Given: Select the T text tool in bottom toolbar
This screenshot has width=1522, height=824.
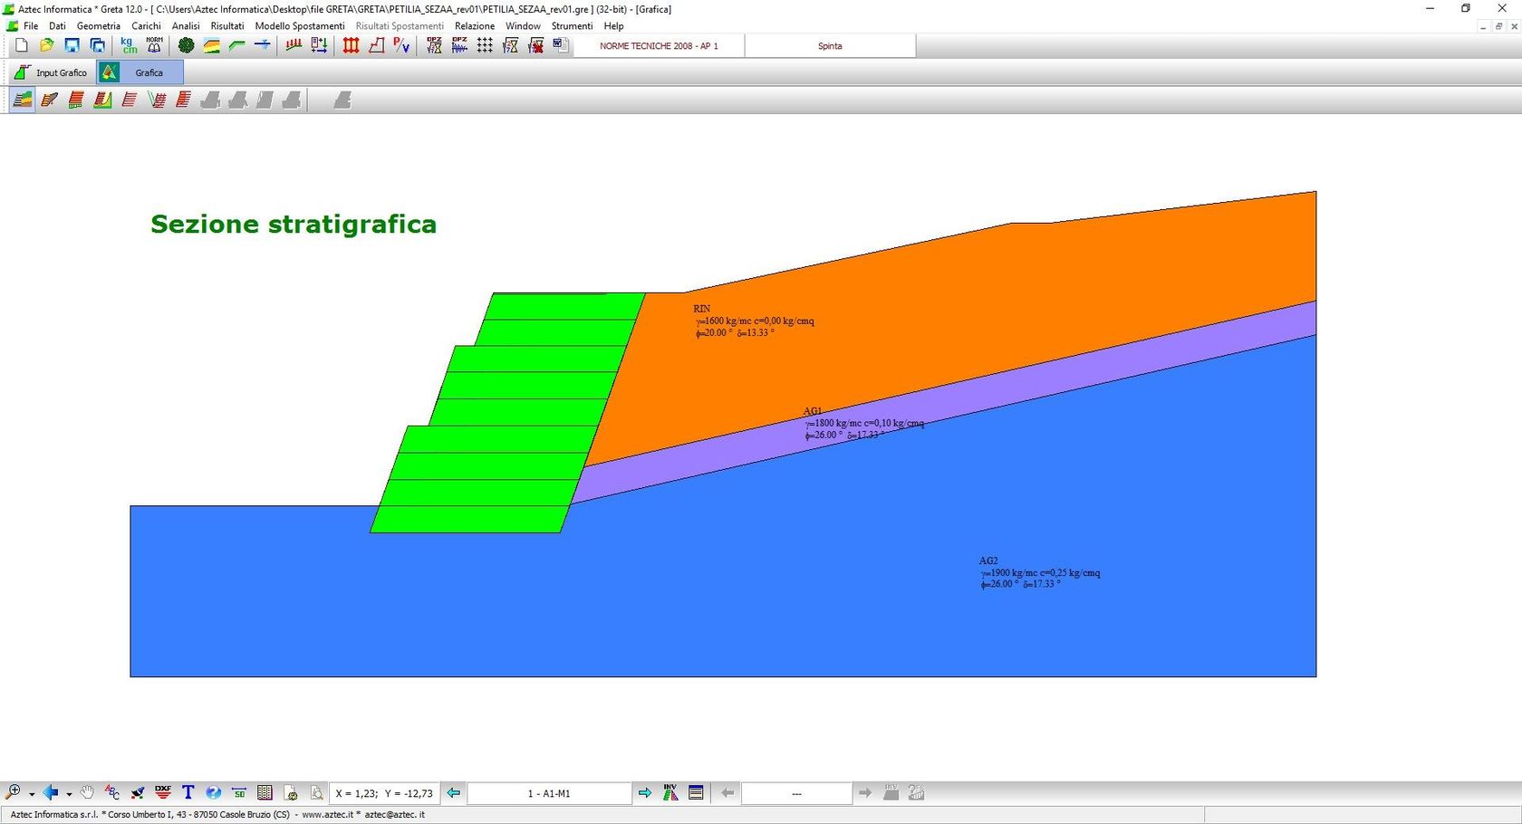Looking at the screenshot, I should [188, 792].
